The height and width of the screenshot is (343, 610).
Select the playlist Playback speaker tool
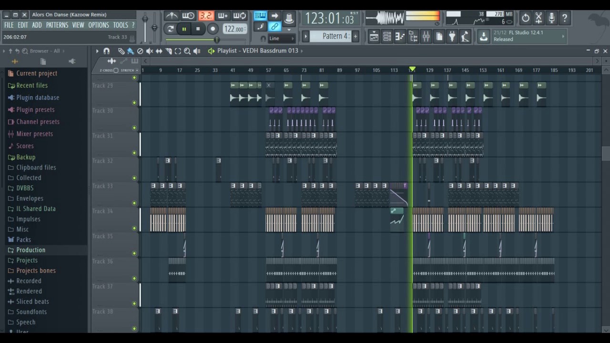click(x=197, y=51)
